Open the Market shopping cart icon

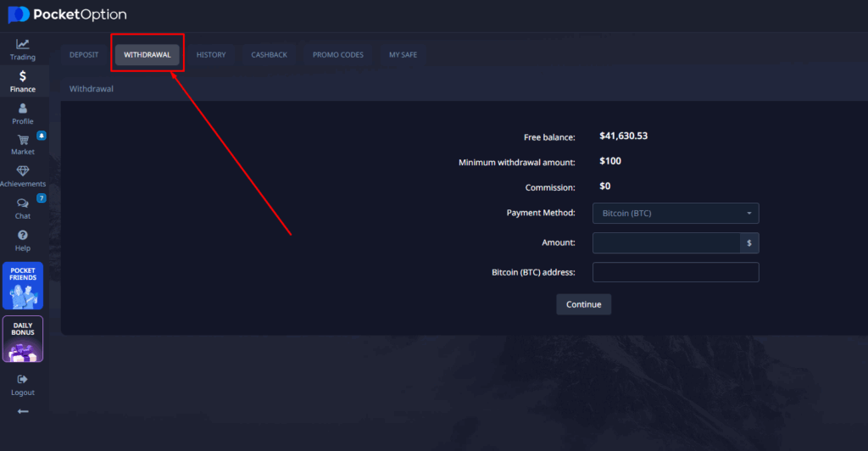pyautogui.click(x=23, y=140)
